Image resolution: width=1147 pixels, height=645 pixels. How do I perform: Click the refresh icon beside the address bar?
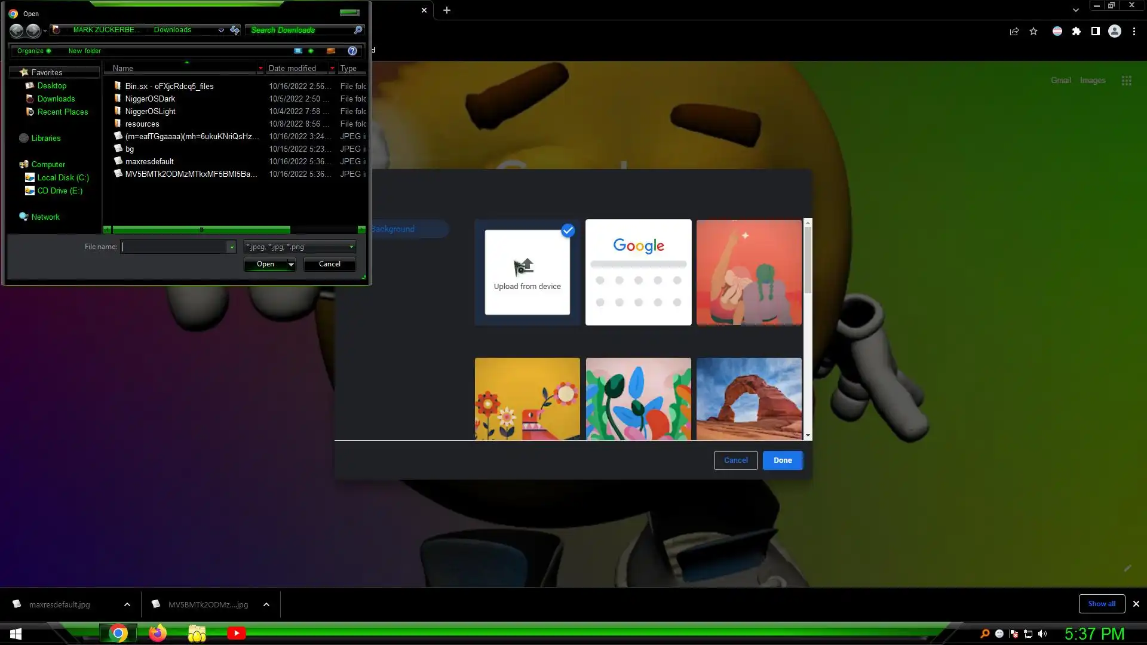click(x=235, y=30)
